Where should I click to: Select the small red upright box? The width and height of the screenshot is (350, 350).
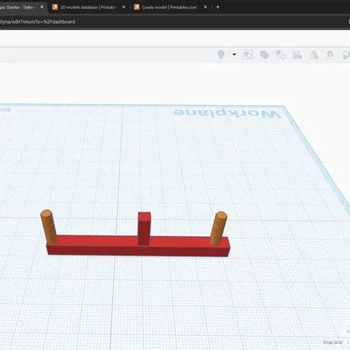(x=144, y=228)
